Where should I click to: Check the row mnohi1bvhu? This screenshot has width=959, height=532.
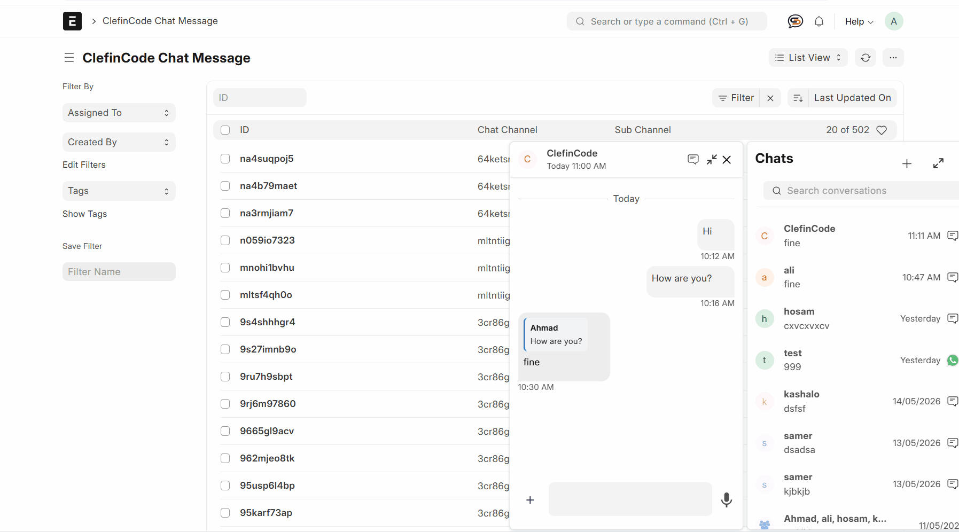[225, 268]
